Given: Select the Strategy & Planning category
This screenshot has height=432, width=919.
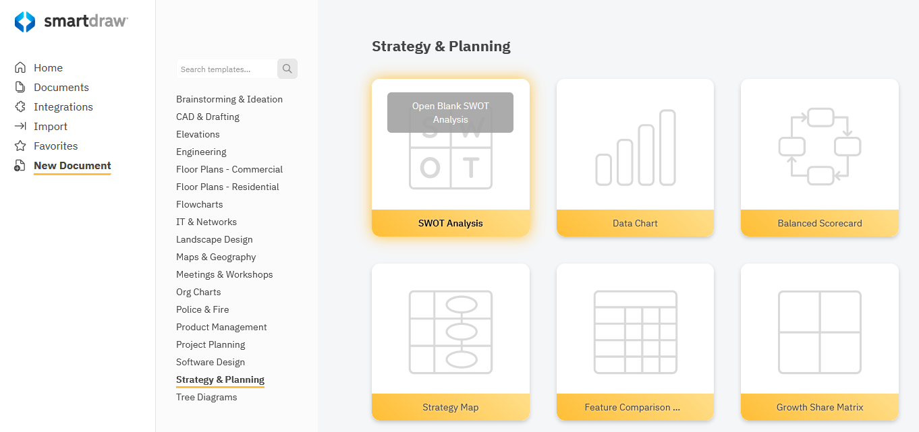Looking at the screenshot, I should tap(220, 379).
